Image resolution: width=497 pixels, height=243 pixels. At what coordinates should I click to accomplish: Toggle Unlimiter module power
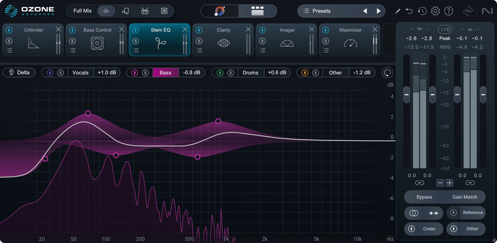(x=9, y=30)
